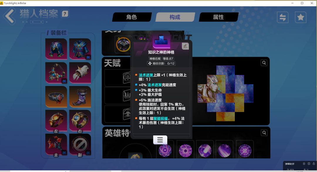Select the third talent slot icon
The height and width of the screenshot is (172, 317).
point(127,114)
